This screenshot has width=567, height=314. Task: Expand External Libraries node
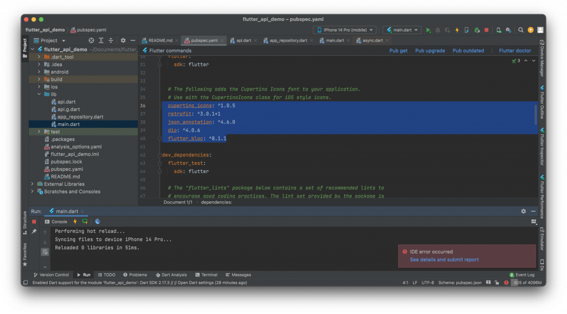(x=33, y=184)
